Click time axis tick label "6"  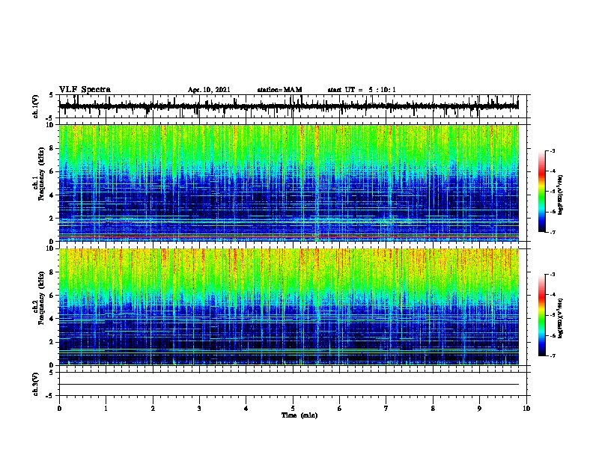tap(340, 409)
